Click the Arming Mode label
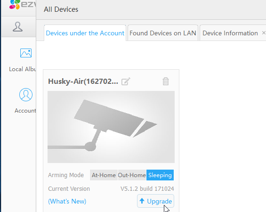 pyautogui.click(x=66, y=175)
